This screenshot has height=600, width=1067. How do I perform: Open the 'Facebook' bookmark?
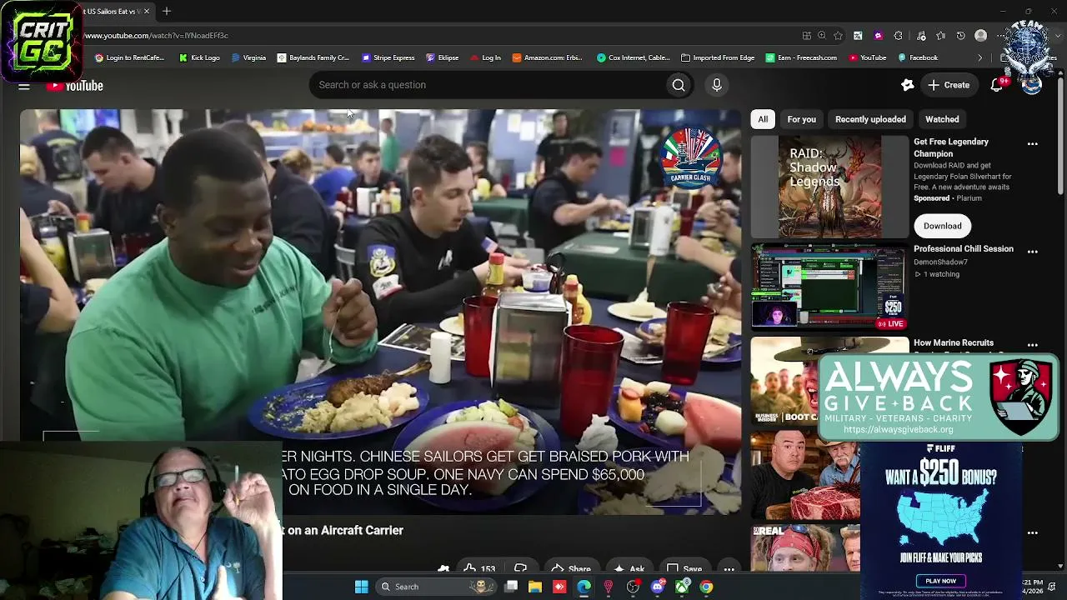coord(918,58)
